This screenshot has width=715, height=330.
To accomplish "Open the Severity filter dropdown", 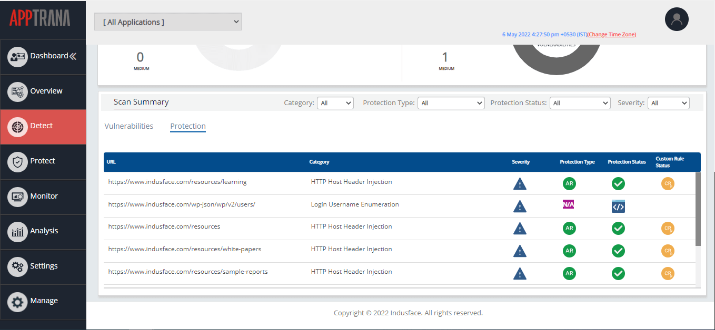I will pyautogui.click(x=668, y=103).
